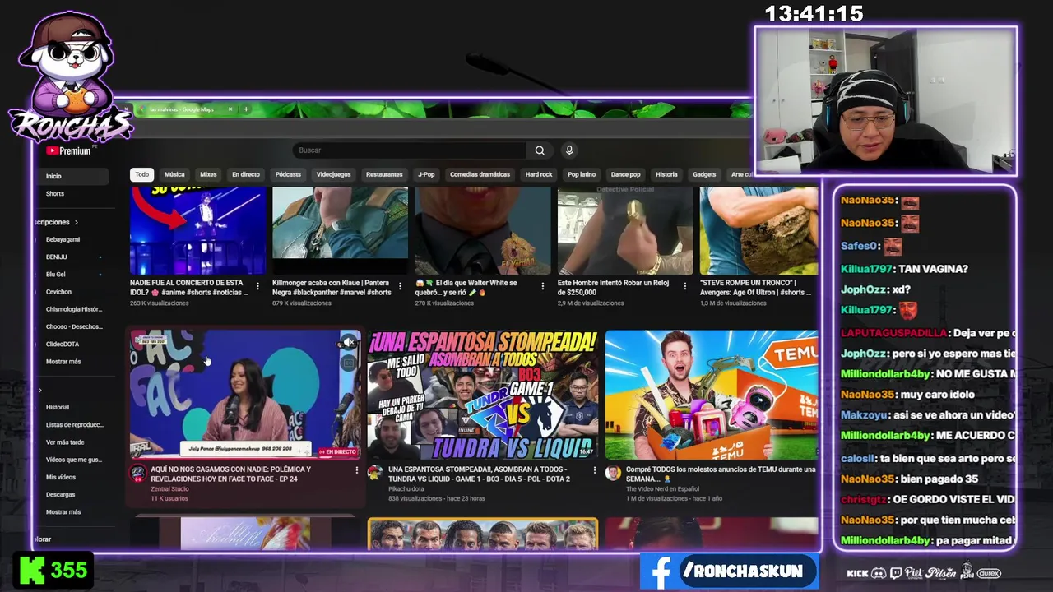Select the 'En directo' filter chip
This screenshot has width=1053, height=592.
(246, 174)
